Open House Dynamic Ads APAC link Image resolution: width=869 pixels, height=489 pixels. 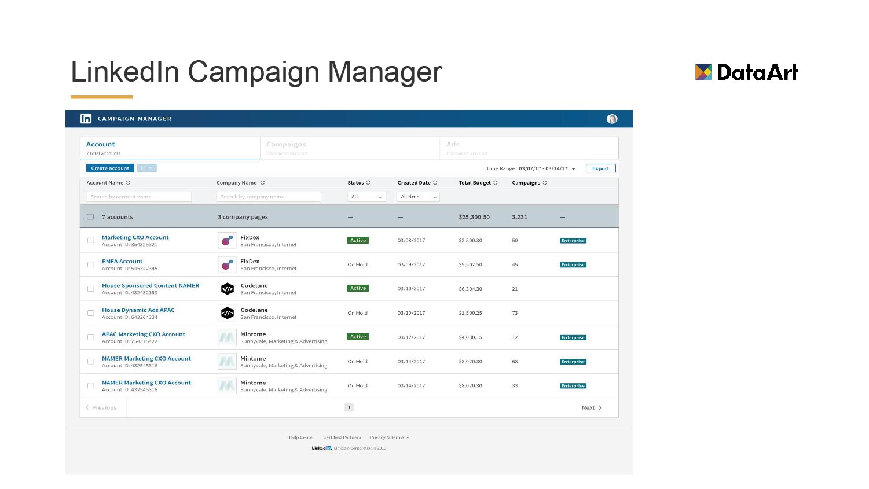point(138,310)
